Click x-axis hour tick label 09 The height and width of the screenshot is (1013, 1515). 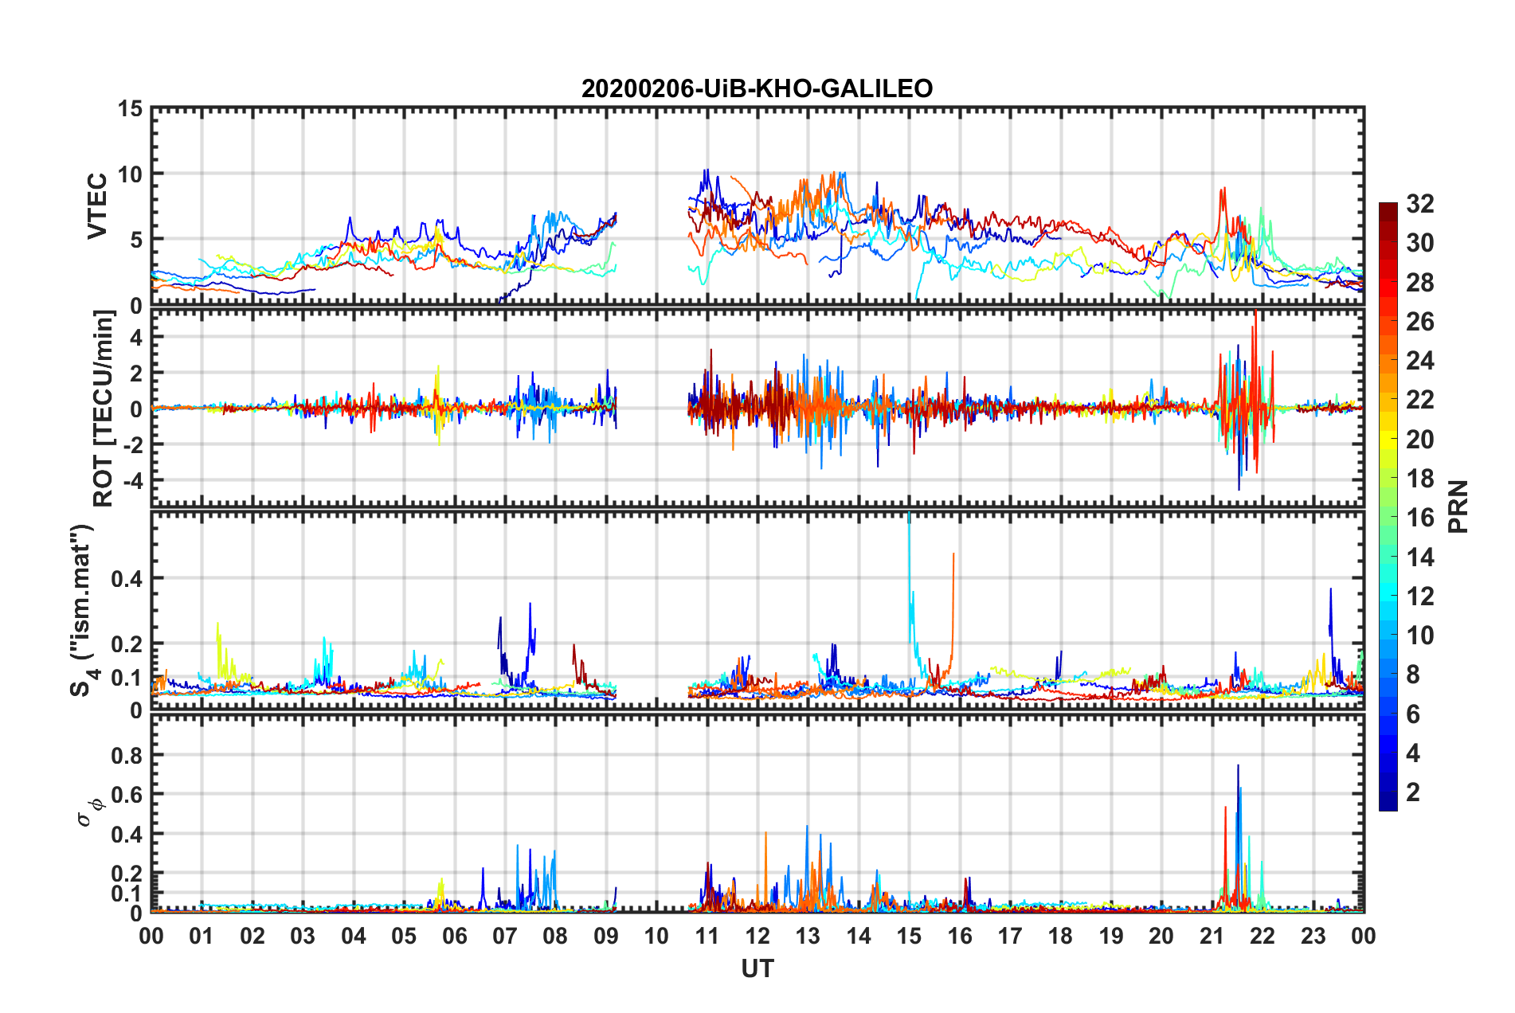pos(606,936)
